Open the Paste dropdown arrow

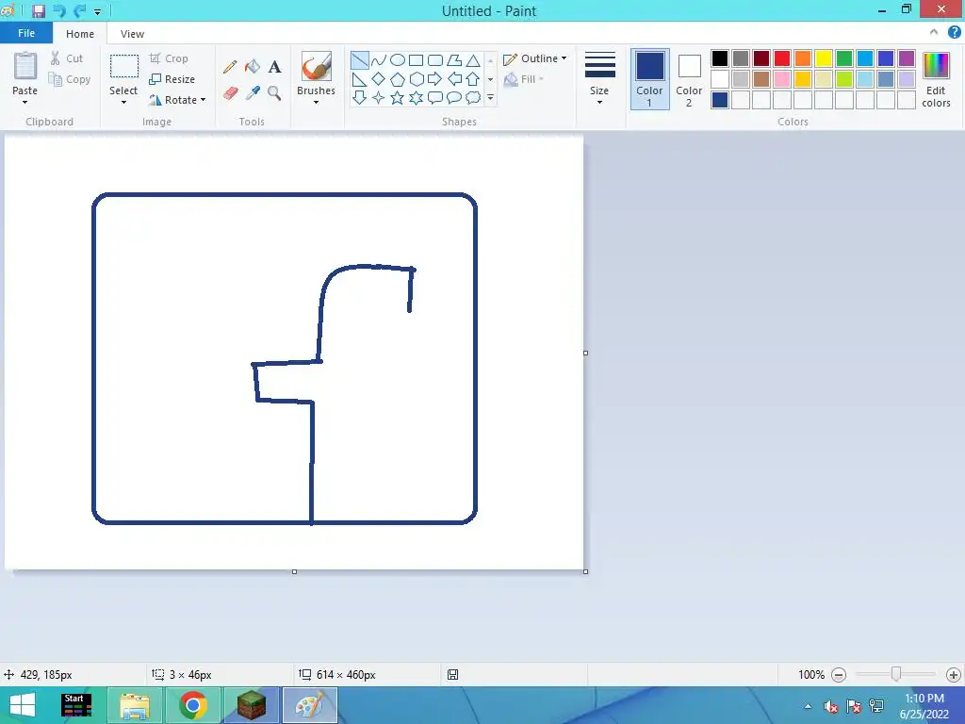pyautogui.click(x=25, y=102)
